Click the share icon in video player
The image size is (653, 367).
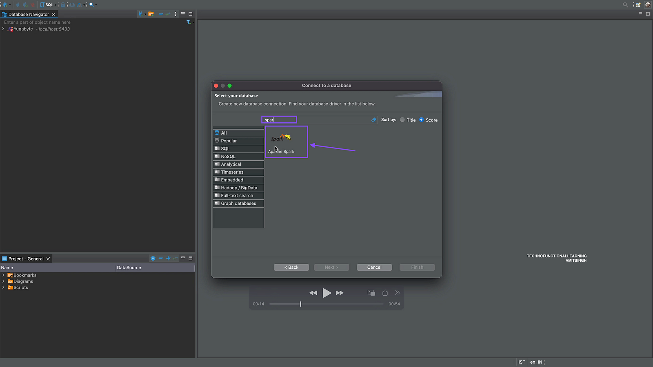pyautogui.click(x=385, y=293)
